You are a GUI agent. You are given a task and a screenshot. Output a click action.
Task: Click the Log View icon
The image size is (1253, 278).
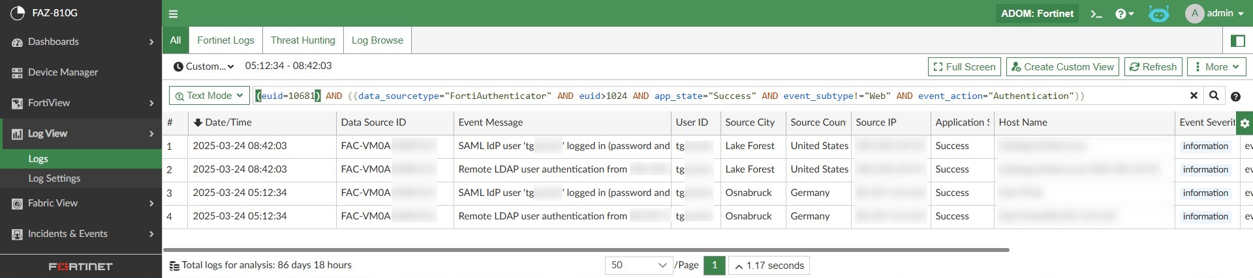[x=17, y=134]
